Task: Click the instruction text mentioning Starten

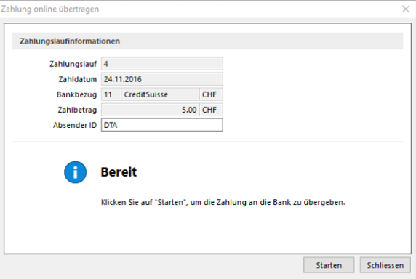Action: point(223,202)
